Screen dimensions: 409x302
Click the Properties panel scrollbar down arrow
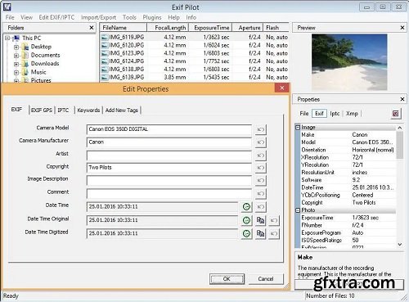[400, 245]
